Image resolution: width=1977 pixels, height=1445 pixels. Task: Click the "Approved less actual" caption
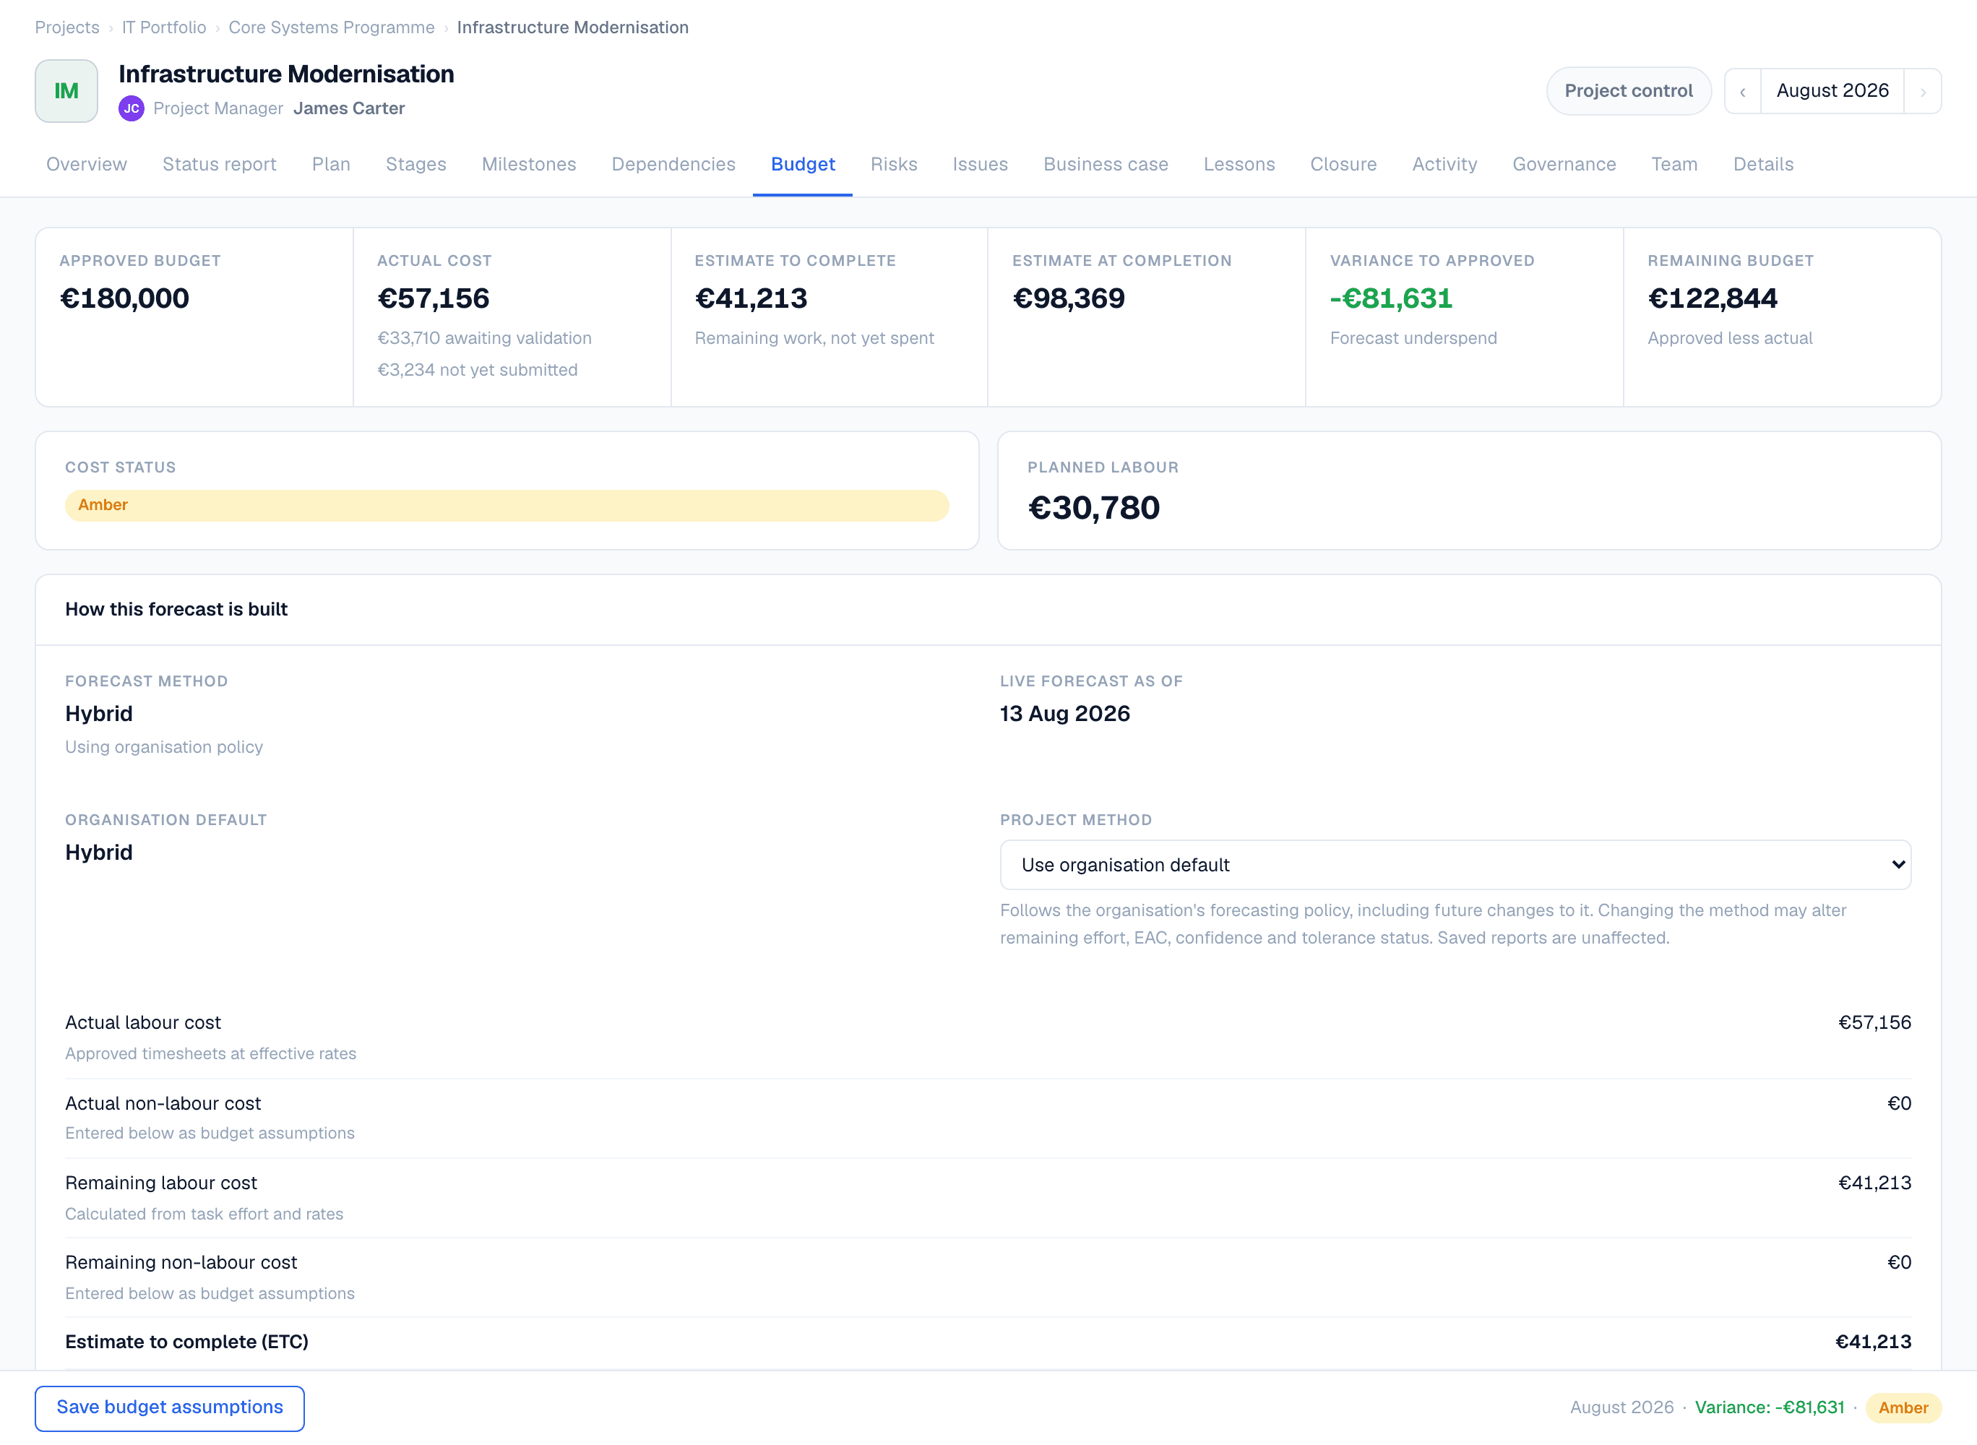(1729, 339)
